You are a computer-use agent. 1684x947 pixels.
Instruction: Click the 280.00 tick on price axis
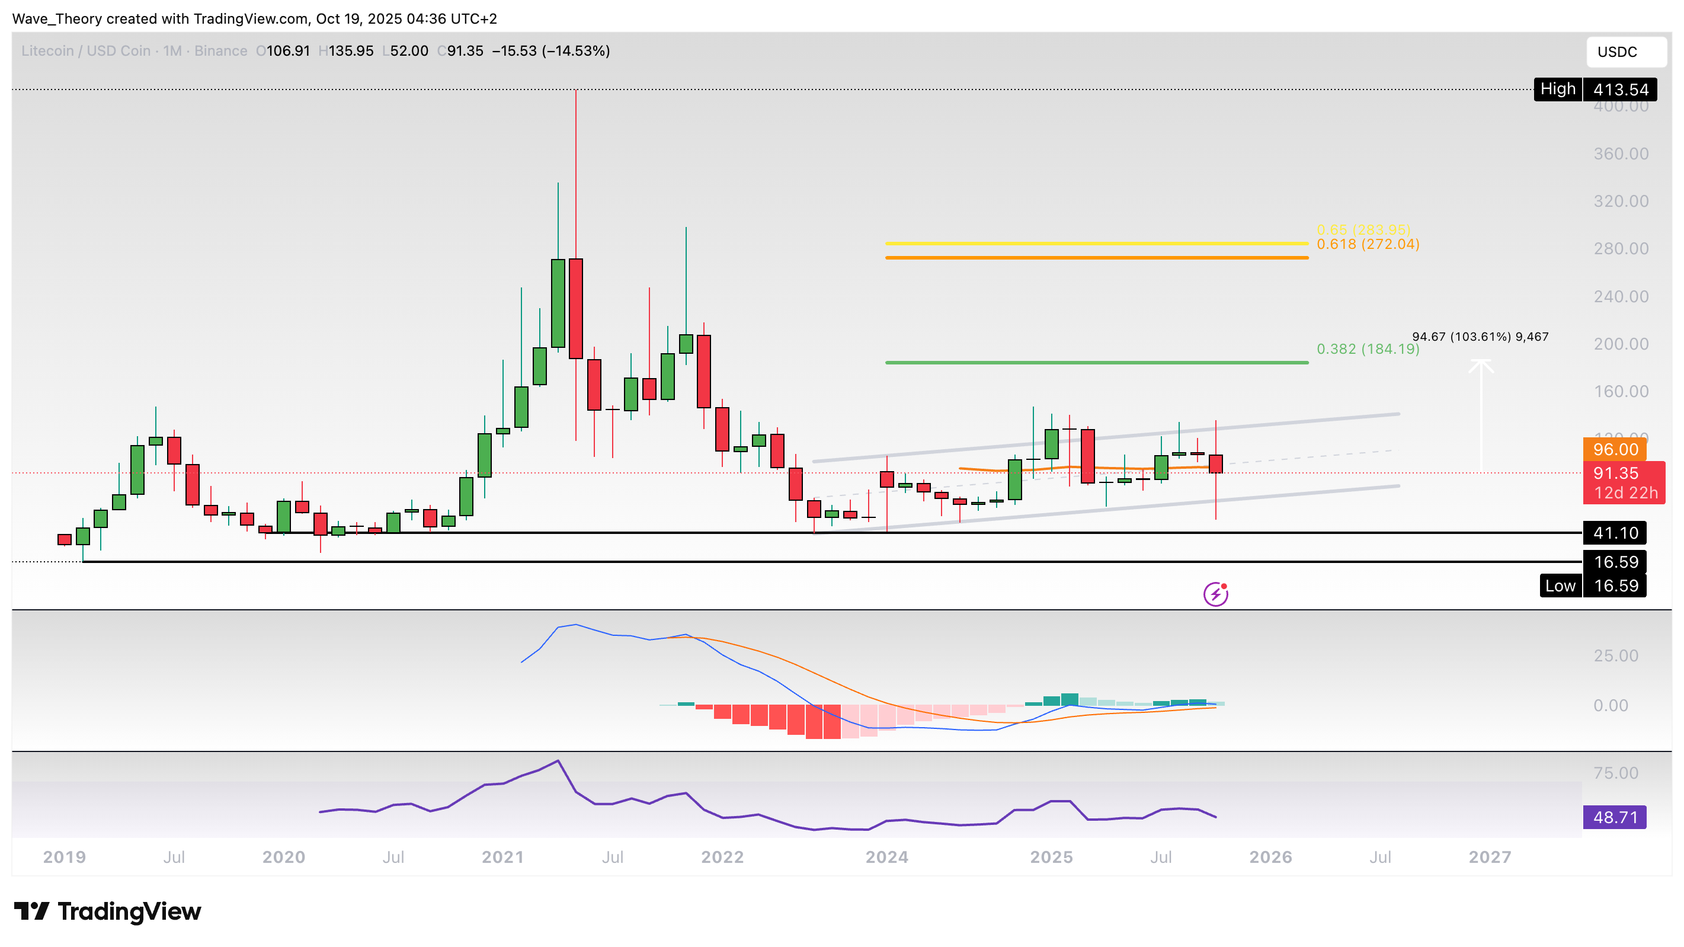point(1621,248)
